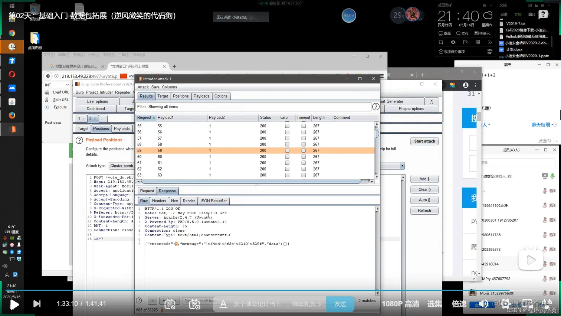
Task: Open the desktop icons shortcut on desktop
Action: point(35,41)
